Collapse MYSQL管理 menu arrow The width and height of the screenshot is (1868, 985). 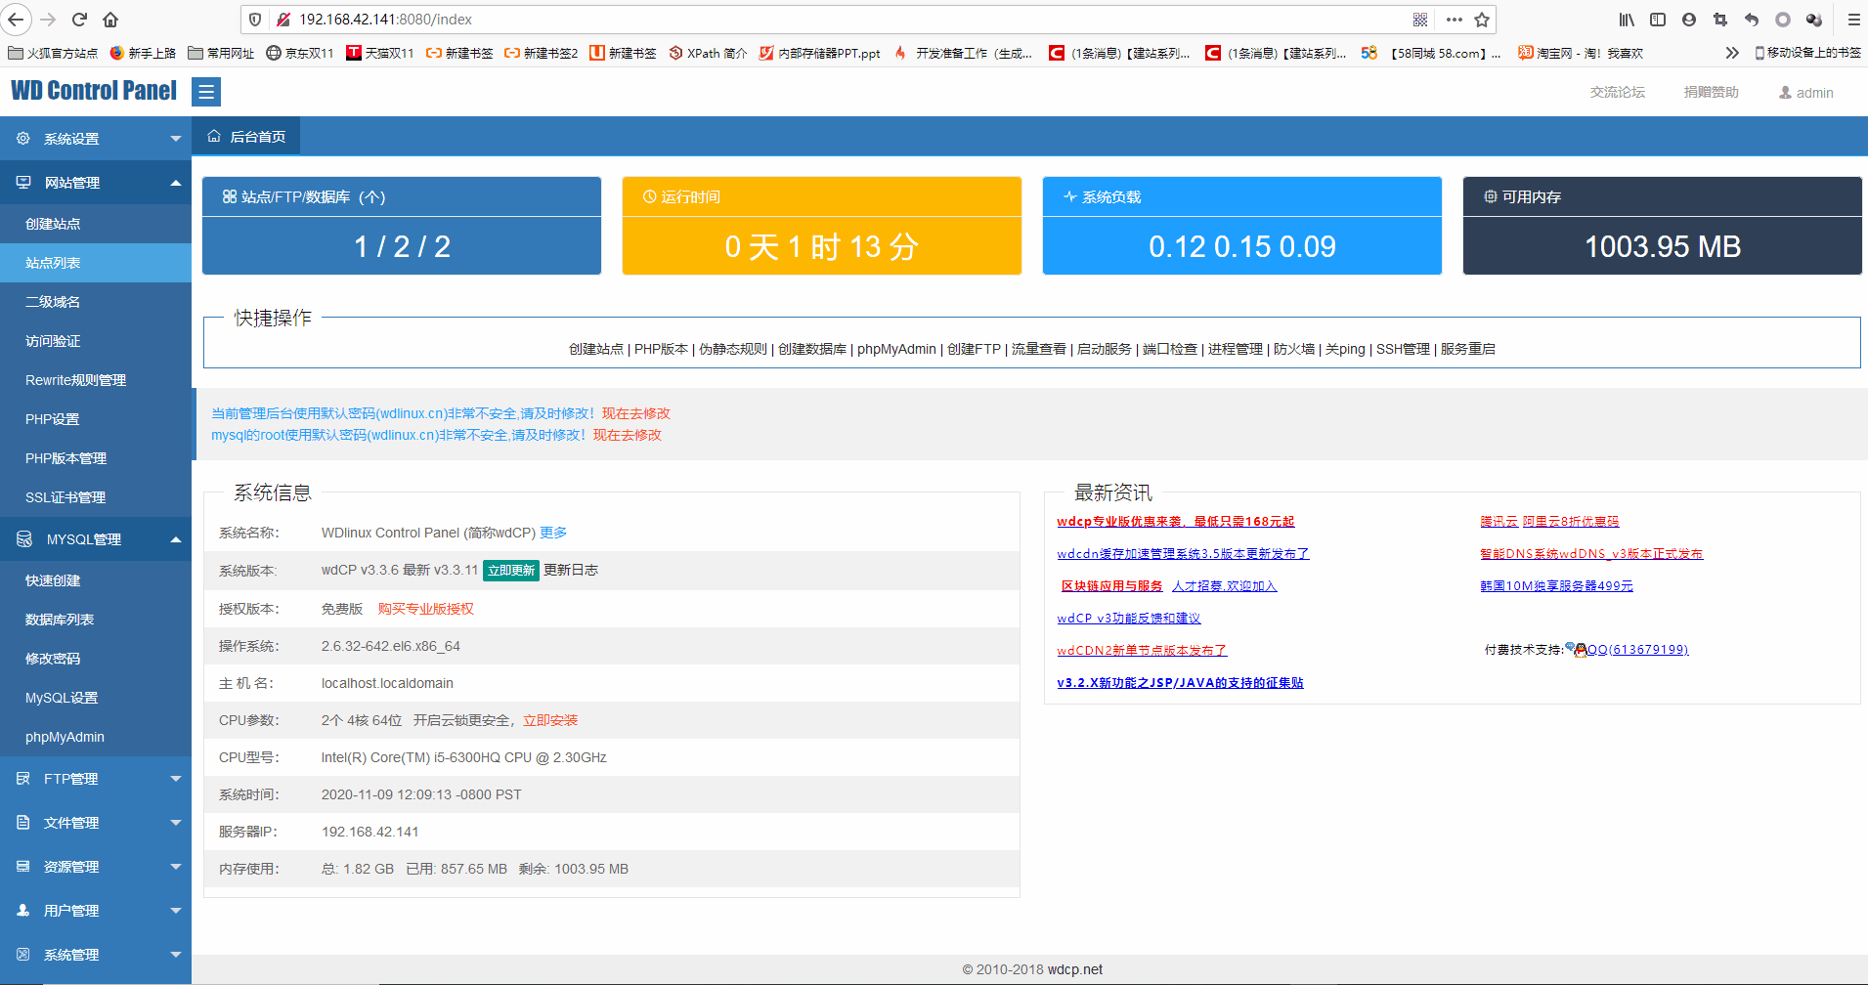tap(176, 539)
